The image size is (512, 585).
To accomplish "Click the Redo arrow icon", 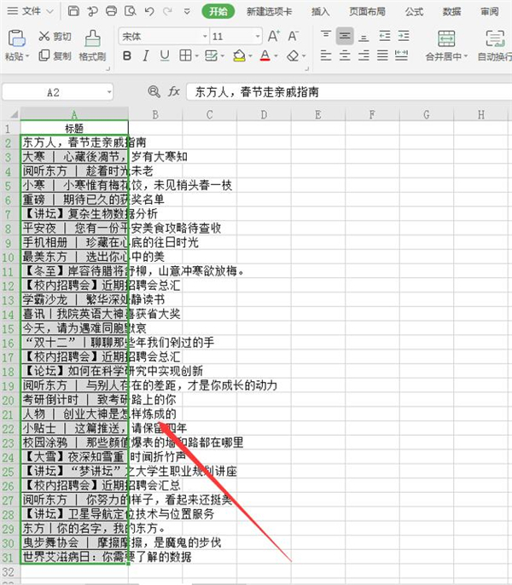I will click(x=168, y=11).
